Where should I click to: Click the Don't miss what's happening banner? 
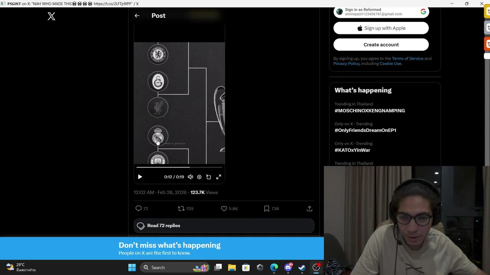point(162,248)
